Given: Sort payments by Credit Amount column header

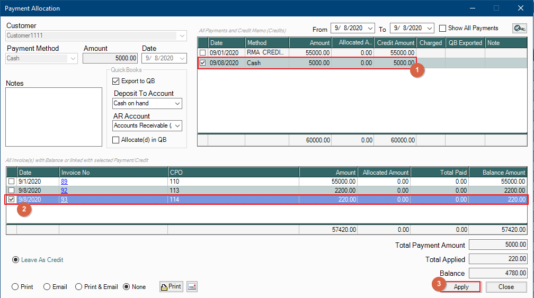Looking at the screenshot, I should 396,43.
